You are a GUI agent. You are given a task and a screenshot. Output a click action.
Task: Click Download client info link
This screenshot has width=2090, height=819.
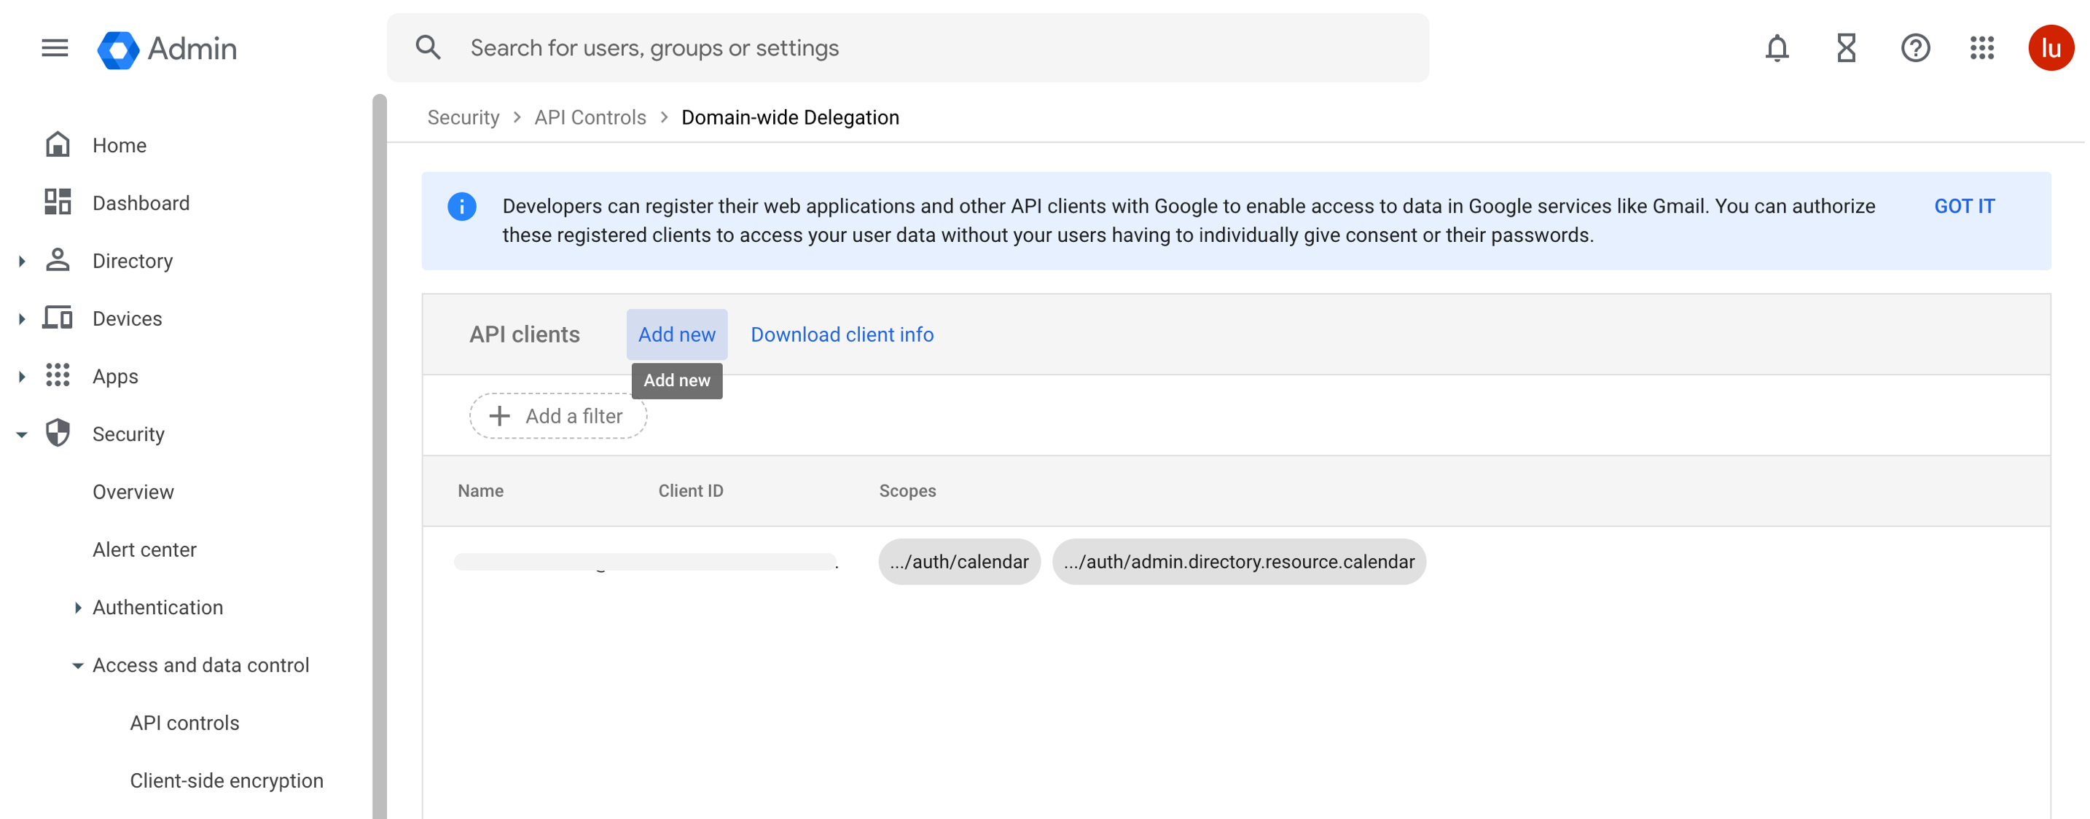(x=842, y=335)
